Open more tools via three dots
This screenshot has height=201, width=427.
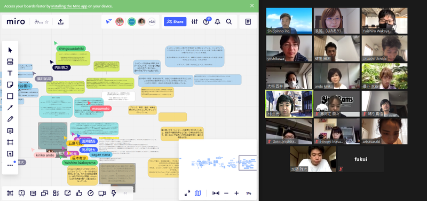10,165
